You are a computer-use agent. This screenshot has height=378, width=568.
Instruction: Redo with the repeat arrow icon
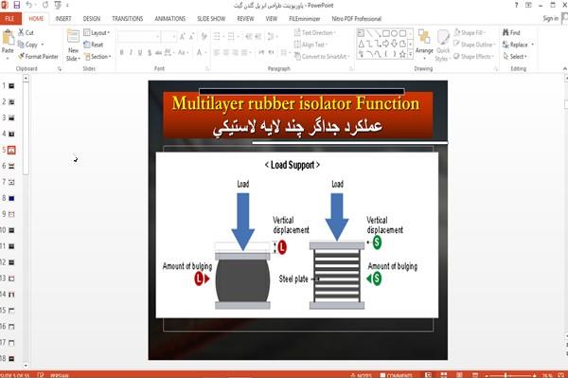pos(45,5)
